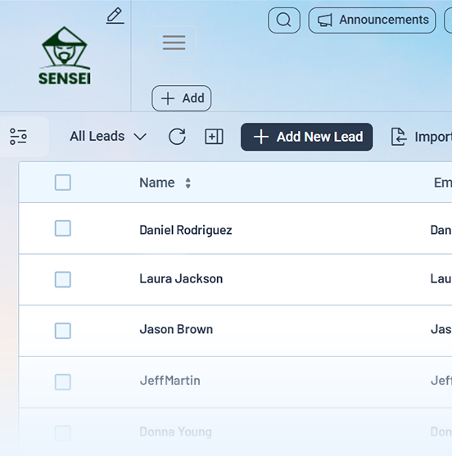452x456 pixels.
Task: Check the Laura Jackson row checkbox
Action: pos(63,279)
